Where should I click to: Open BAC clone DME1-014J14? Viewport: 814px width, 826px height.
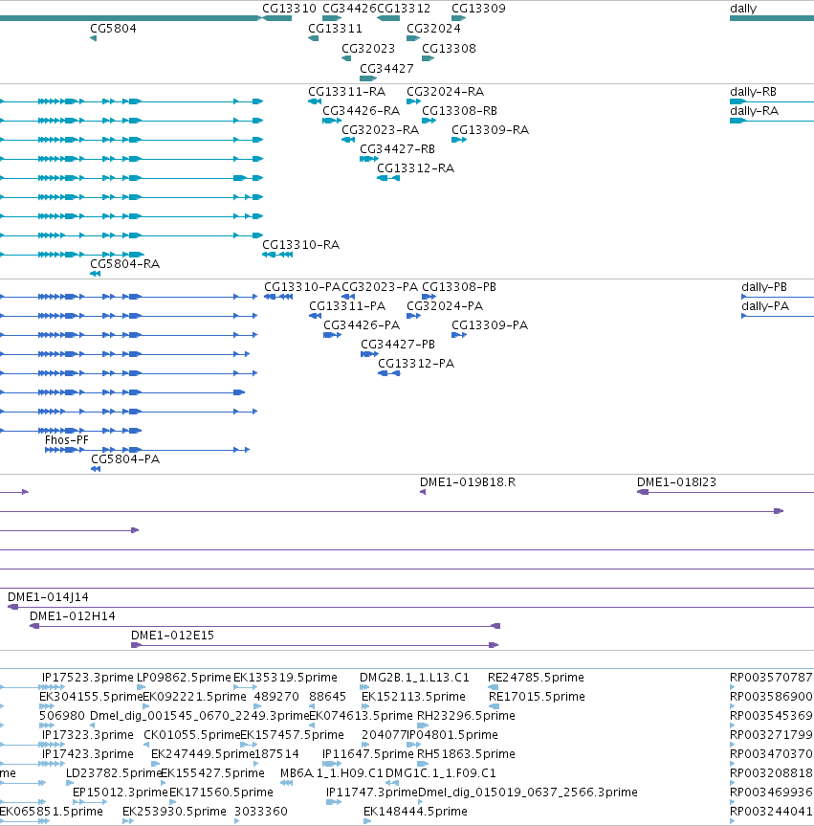click(x=48, y=597)
